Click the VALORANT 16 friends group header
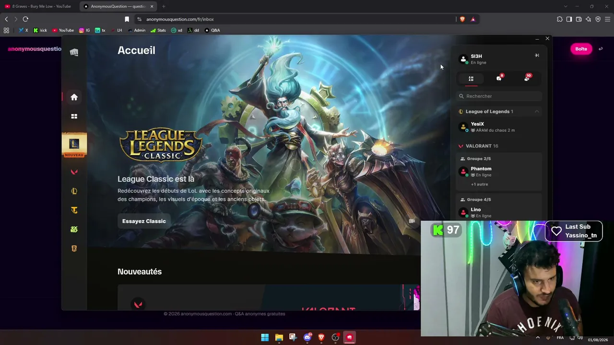Screen dimensions: 614x345 (x=499, y=146)
